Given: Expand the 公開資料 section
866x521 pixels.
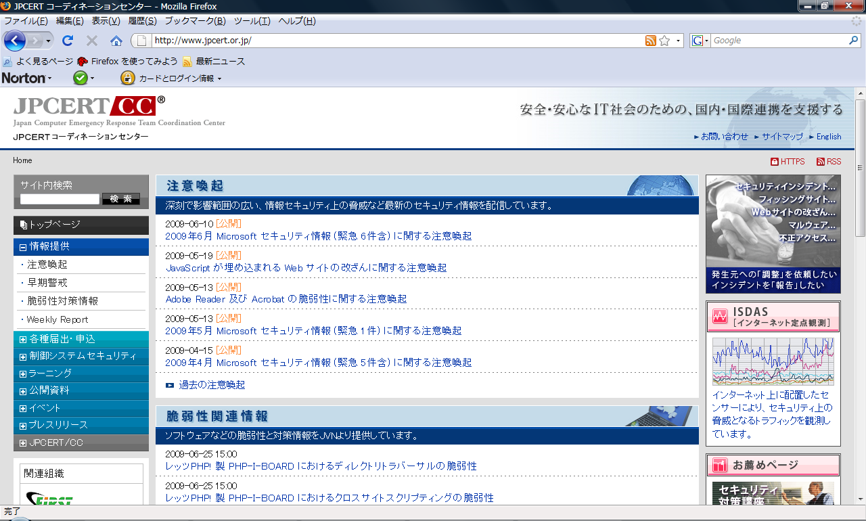Looking at the screenshot, I should (23, 390).
